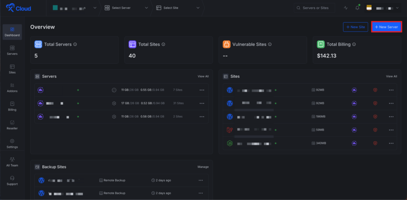Click red shield icon on 340MB site
This screenshot has width=407, height=200.
tap(375, 143)
